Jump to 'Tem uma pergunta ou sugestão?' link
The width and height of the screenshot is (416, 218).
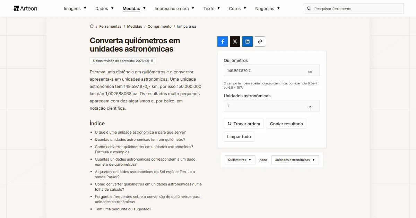tap(123, 209)
